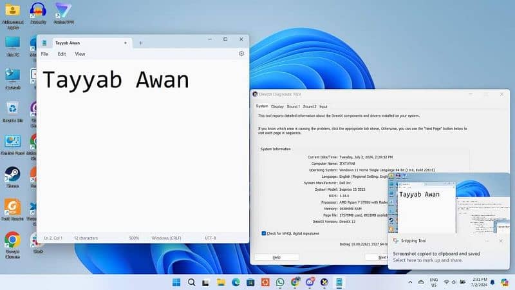
Task: Switch to Notepad taskbar icon
Action: point(339,282)
